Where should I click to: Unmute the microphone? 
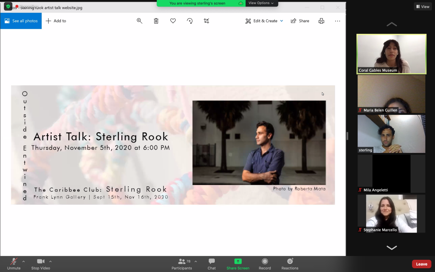click(x=14, y=264)
